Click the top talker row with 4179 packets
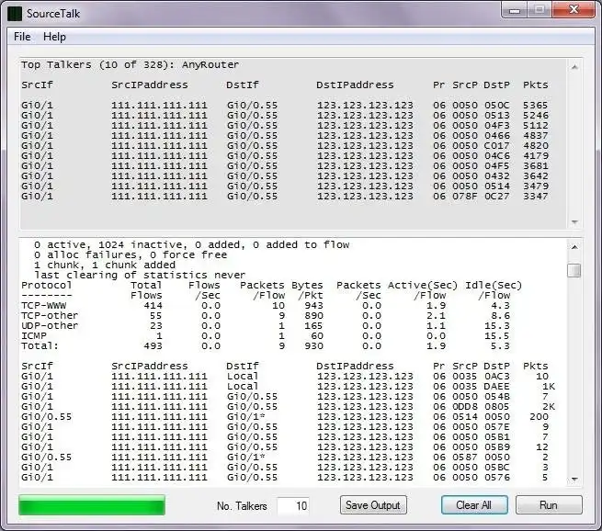602x531 pixels. click(x=285, y=156)
